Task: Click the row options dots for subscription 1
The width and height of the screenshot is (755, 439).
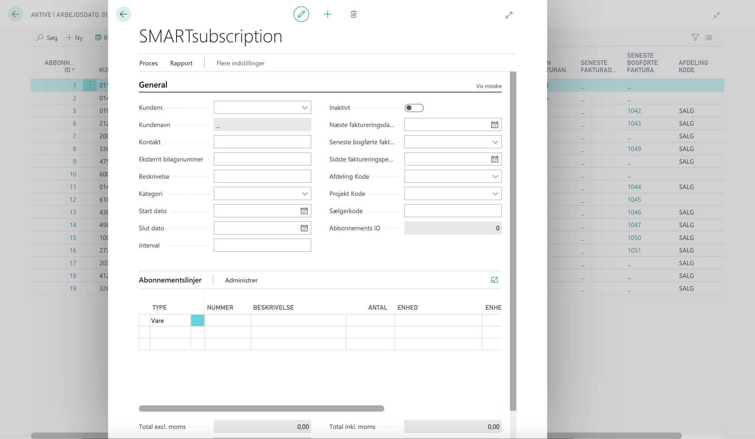Action: [x=90, y=85]
